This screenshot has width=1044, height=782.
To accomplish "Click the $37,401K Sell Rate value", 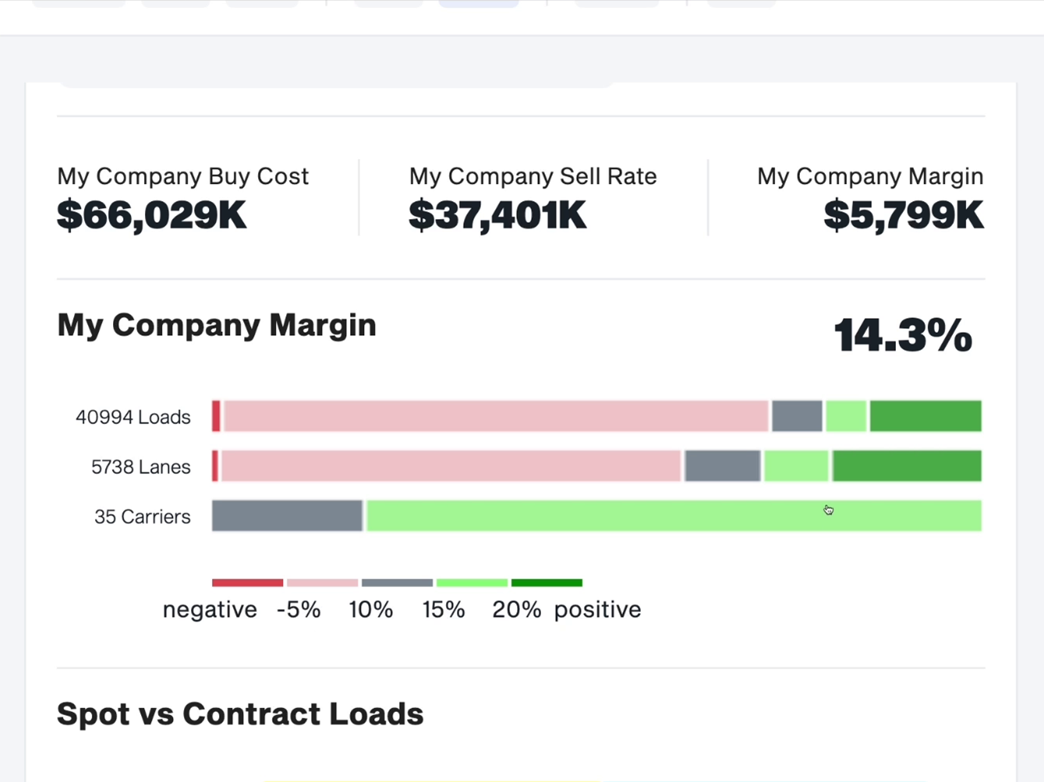I will click(497, 215).
